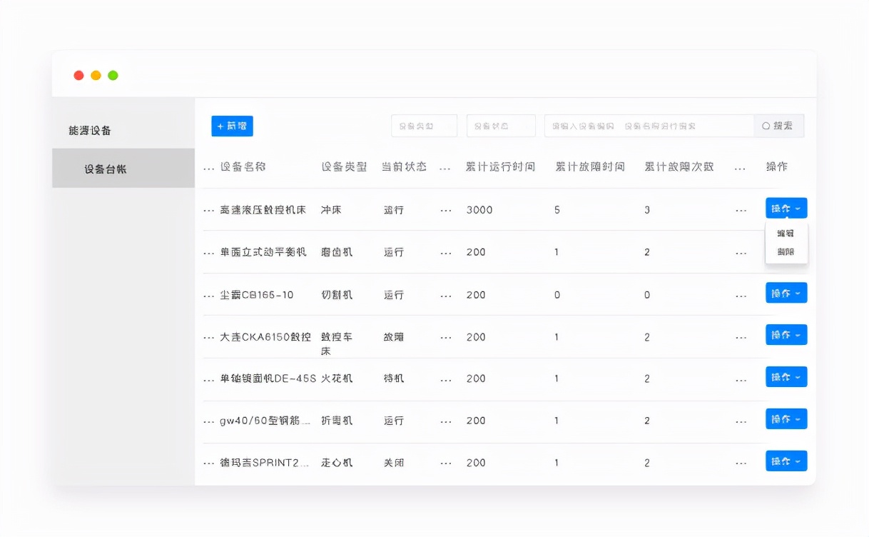Viewport: 869px width, 537px height.
Task: Click the blue 新增 add button
Action: coord(232,126)
